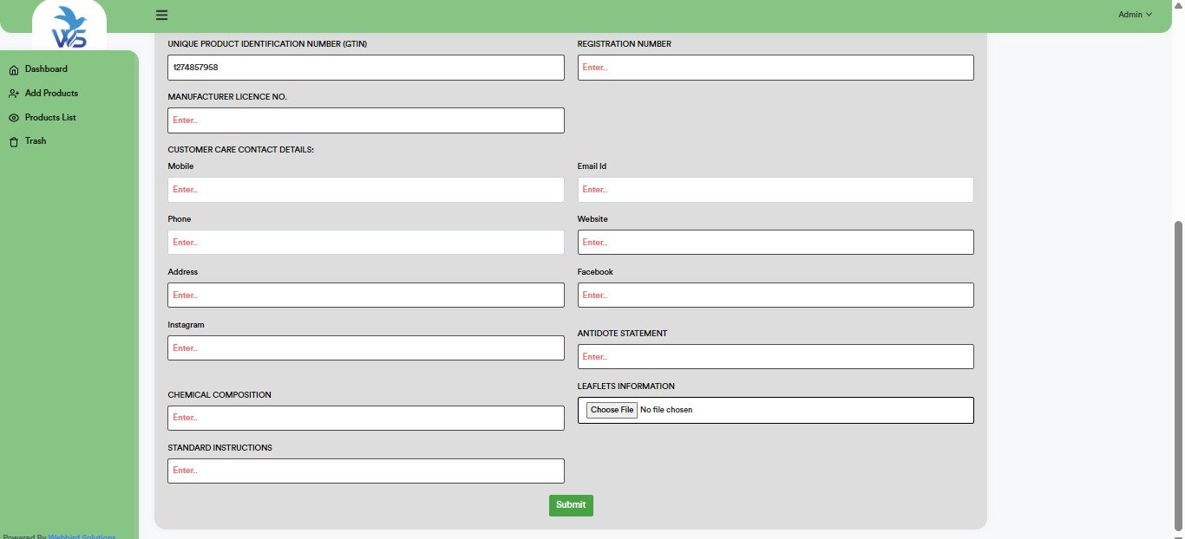Image resolution: width=1185 pixels, height=539 pixels.
Task: Click the Add Products person icon
Action: (x=13, y=93)
